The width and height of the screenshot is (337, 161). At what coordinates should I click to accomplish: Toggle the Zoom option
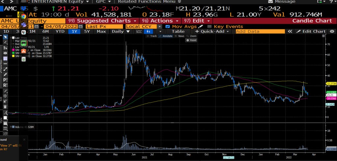192,36
